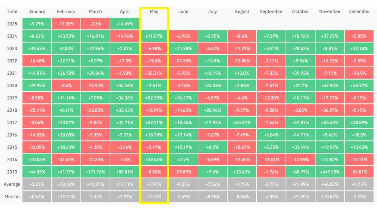This screenshot has width=377, height=212.
Task: Select the October 2021 cell showing +39.93%
Action: pos(300,73)
